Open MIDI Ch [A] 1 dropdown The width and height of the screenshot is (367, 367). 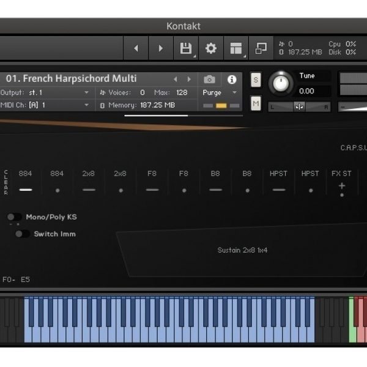click(x=47, y=105)
